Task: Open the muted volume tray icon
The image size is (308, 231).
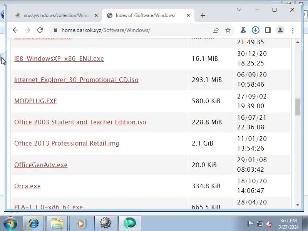Action: click(269, 224)
